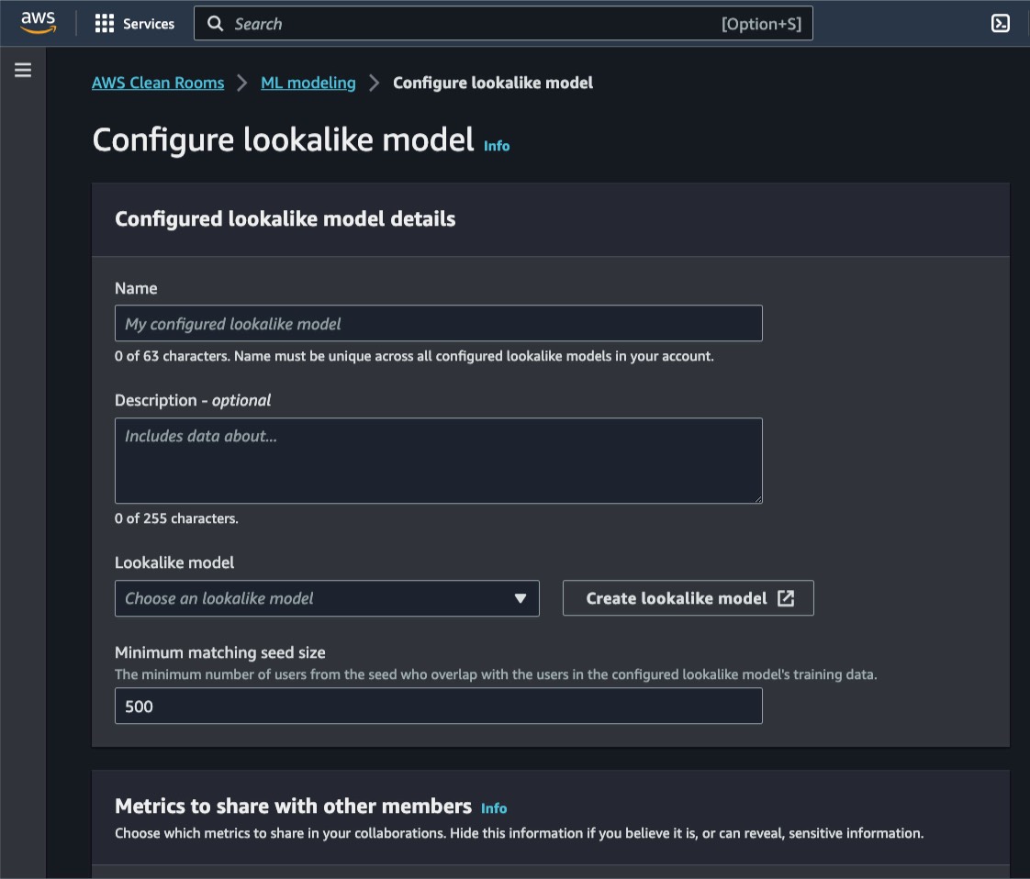This screenshot has width=1030, height=879.
Task: Click the AWS logo home icon
Action: [39, 22]
